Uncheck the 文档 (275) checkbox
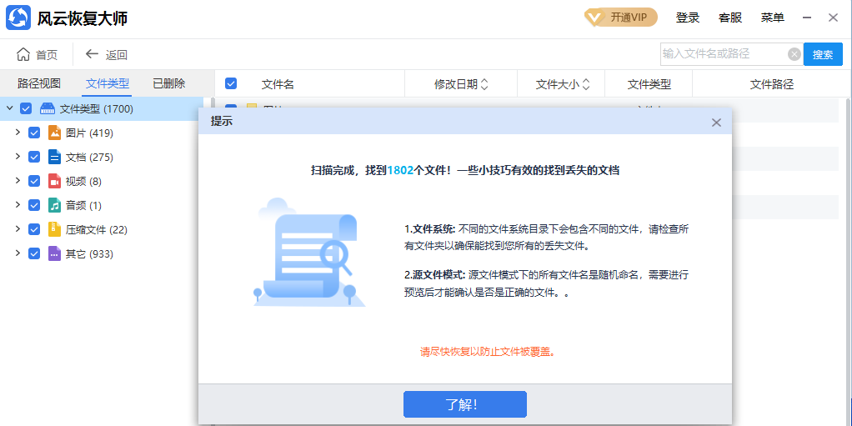 (x=34, y=157)
